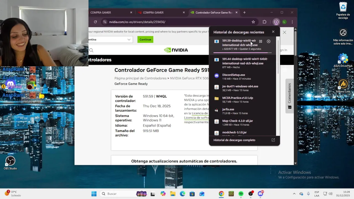354x199 pixels.
Task: Open OBS Studio from the taskbar
Action: coord(251,194)
